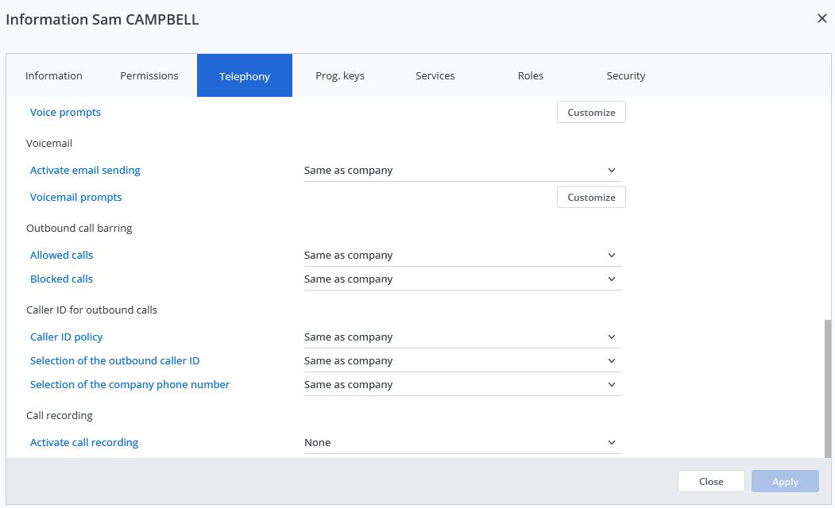Expand Selection of the outbound caller ID dropdown

(x=462, y=361)
